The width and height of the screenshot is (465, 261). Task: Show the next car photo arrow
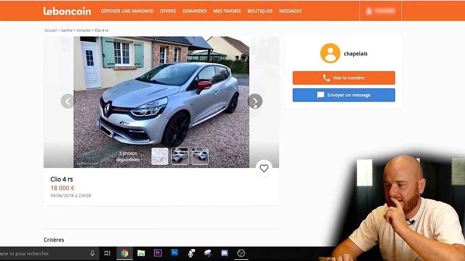click(x=255, y=101)
